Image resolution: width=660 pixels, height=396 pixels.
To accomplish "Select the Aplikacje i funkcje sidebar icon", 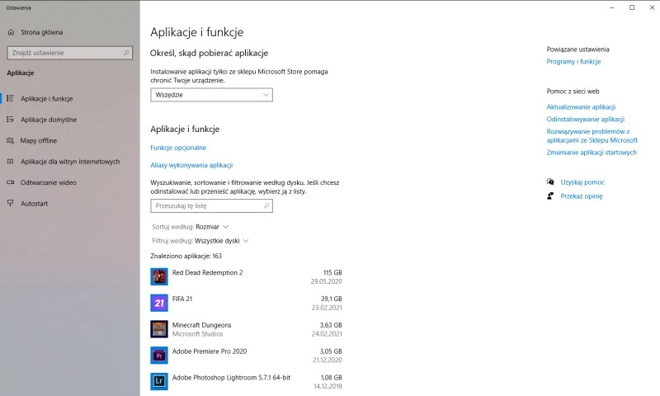I will click(x=11, y=98).
